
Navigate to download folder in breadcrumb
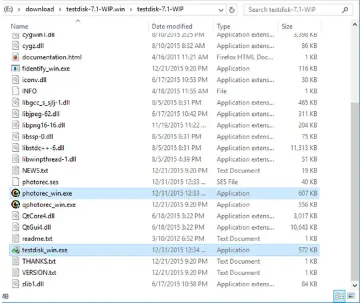[x=40, y=9]
